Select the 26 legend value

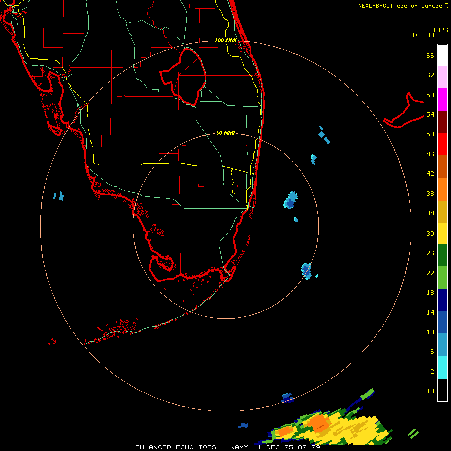[x=430, y=253]
